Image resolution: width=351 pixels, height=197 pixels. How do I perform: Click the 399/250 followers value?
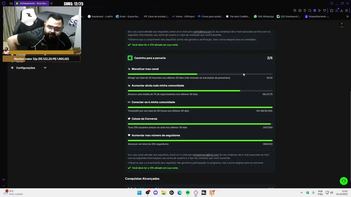pos(268,144)
